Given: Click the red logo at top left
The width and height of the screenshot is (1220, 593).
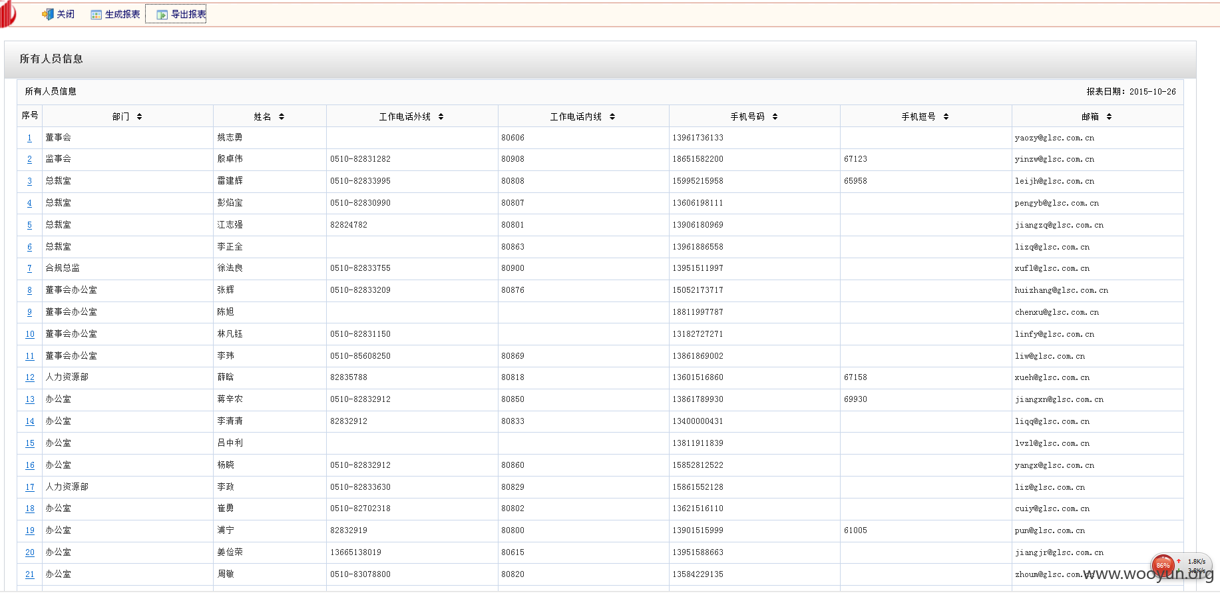Looking at the screenshot, I should (7, 14).
